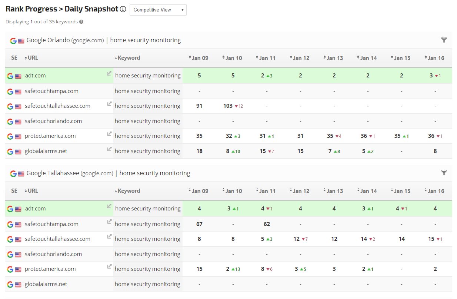Sort Orlando table by Jan 13 column
Image resolution: width=457 pixels, height=299 pixels.
pyautogui.click(x=333, y=58)
